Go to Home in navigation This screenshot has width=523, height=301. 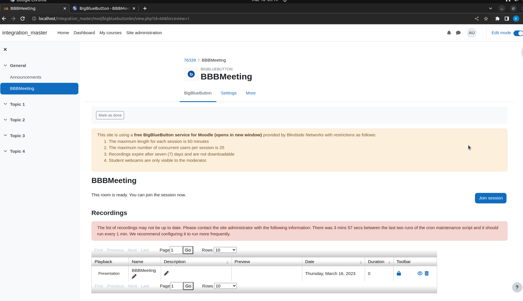point(63,33)
